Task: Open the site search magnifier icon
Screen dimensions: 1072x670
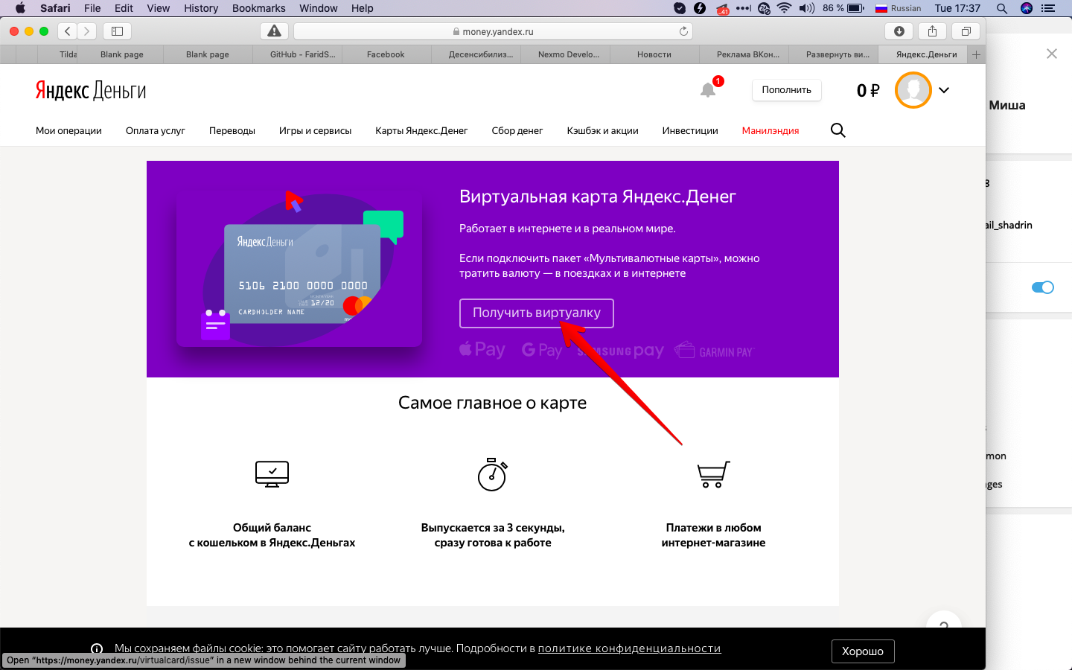Action: coord(837,130)
